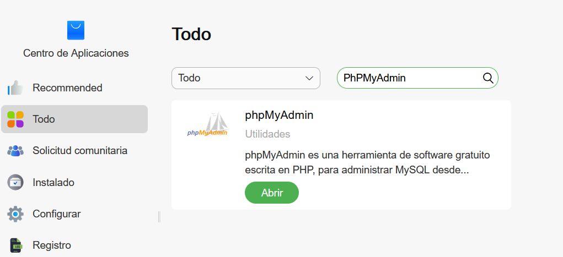The width and height of the screenshot is (563, 257).
Task: Open the phpMyAdmin app title link
Action: pos(279,116)
